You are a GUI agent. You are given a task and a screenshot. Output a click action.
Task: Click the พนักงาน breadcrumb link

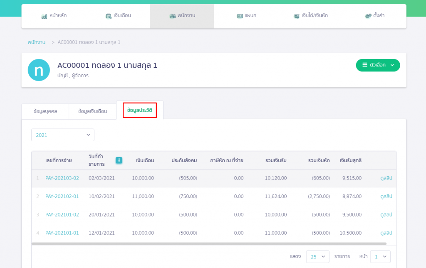coord(37,42)
